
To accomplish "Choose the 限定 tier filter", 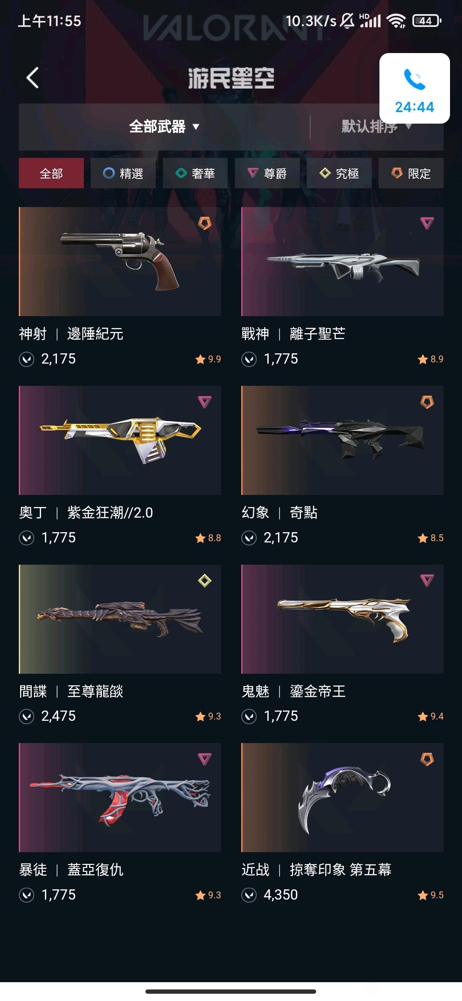I will tap(411, 173).
